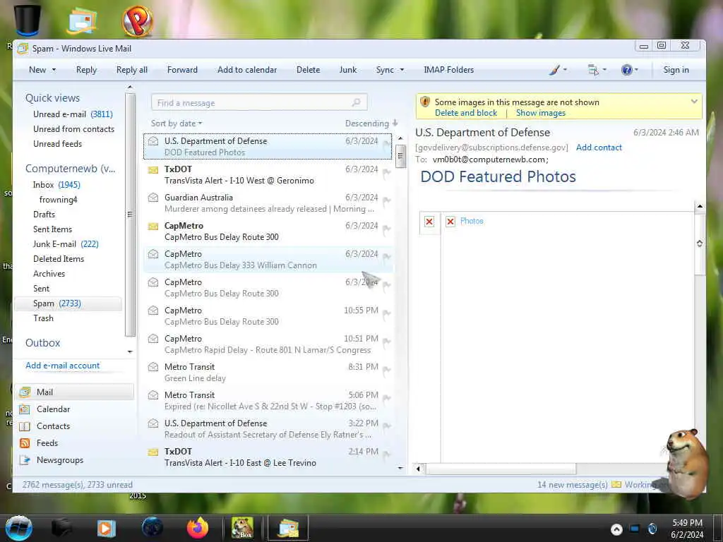The image size is (723, 542).
Task: Open Mail section icon in bottom-left pane
Action: pos(25,392)
